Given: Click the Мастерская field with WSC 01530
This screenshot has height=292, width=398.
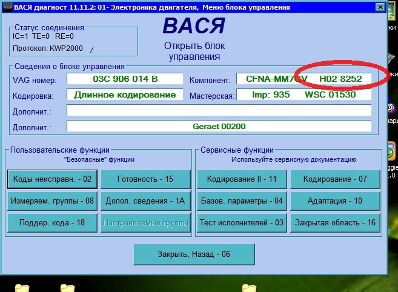Looking at the screenshot, I should tap(303, 95).
